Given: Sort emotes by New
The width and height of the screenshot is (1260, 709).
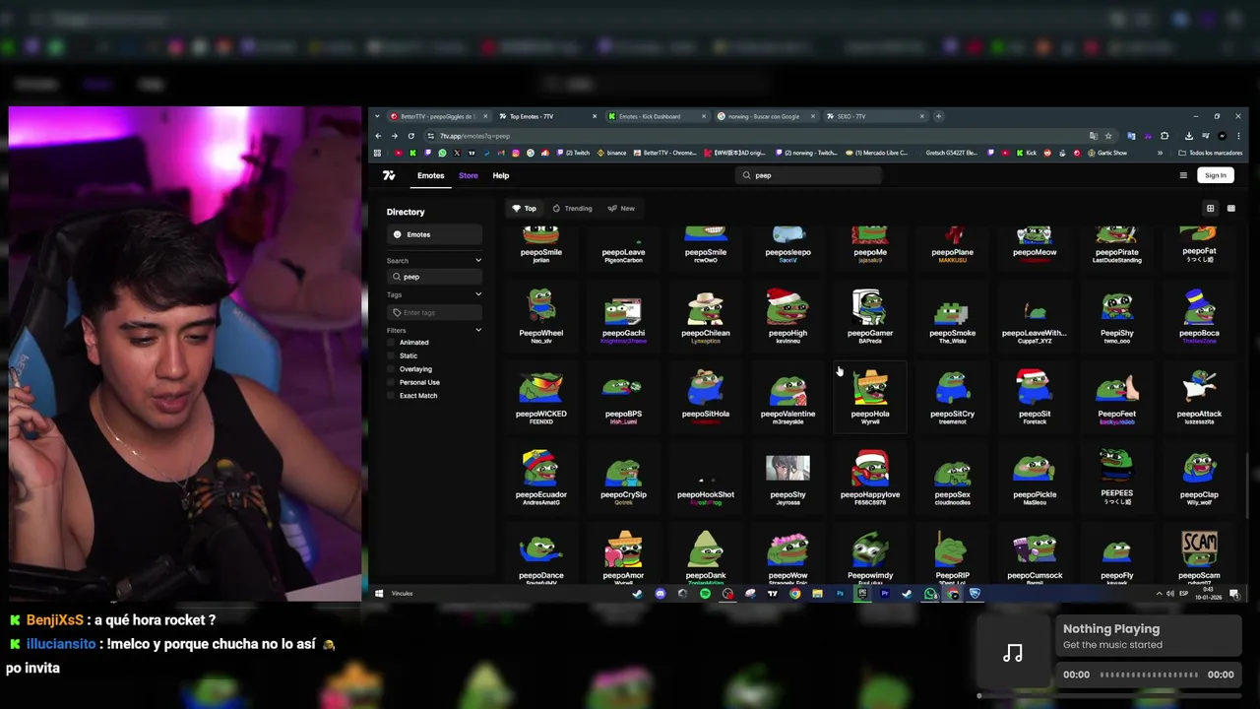Looking at the screenshot, I should pyautogui.click(x=621, y=208).
